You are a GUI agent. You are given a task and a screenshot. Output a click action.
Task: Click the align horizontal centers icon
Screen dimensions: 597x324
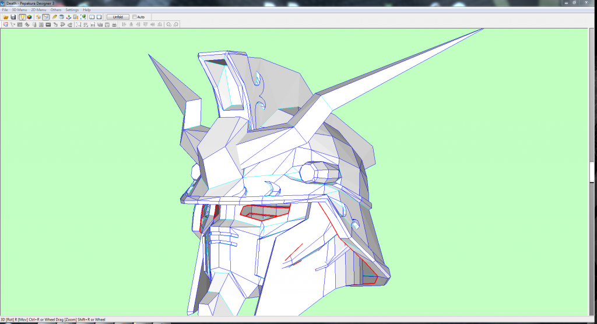[x=131, y=24]
